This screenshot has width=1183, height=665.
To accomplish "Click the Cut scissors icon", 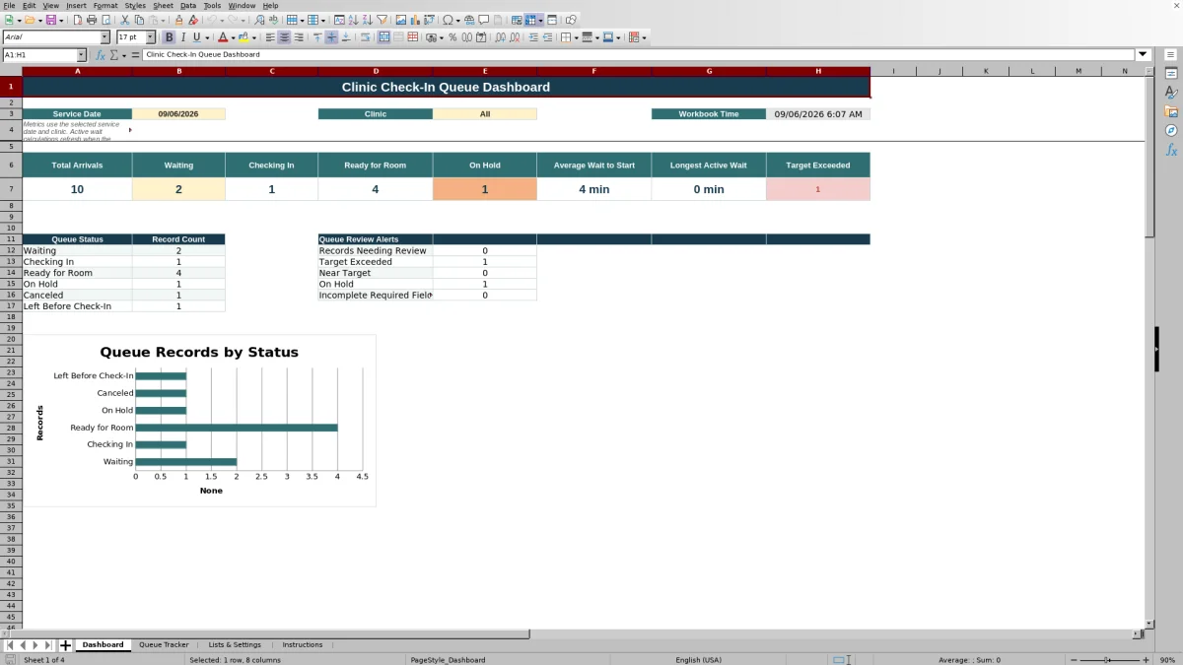I will coord(124,20).
